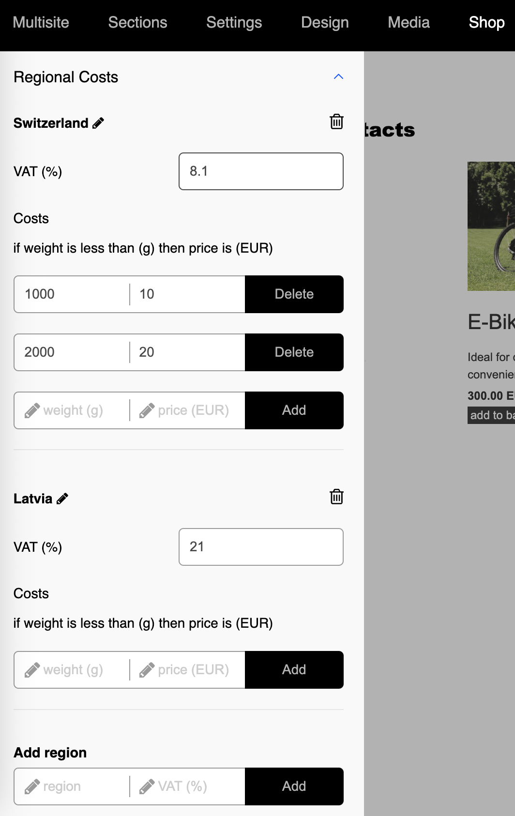Click the region name input field
The width and height of the screenshot is (515, 816).
coord(72,786)
